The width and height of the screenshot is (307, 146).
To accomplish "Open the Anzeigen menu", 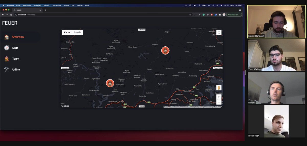I will (x=37, y=5).
